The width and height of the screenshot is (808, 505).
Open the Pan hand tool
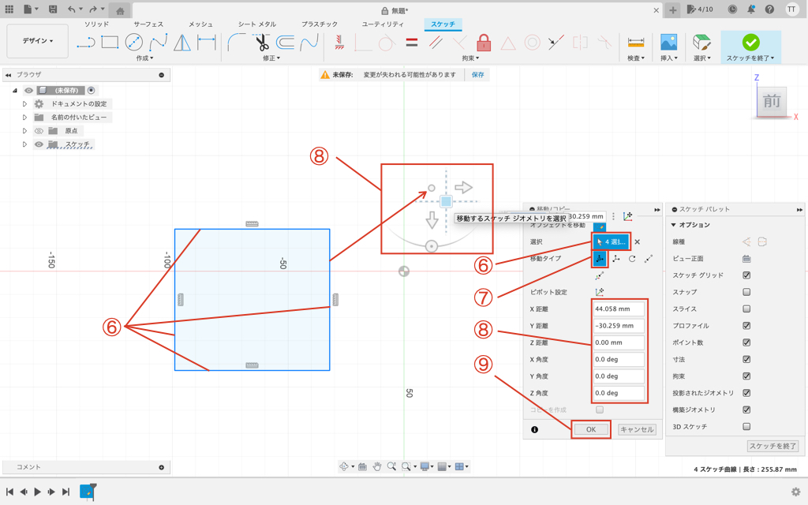[377, 466]
